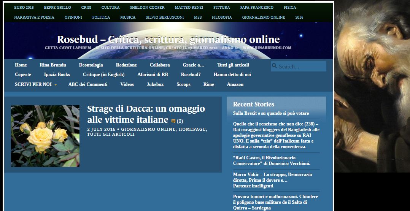
Task: Open the EURO 2016 topic
Action: (x=24, y=7)
